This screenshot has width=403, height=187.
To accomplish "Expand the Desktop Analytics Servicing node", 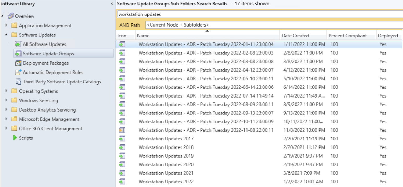I will click(6, 110).
